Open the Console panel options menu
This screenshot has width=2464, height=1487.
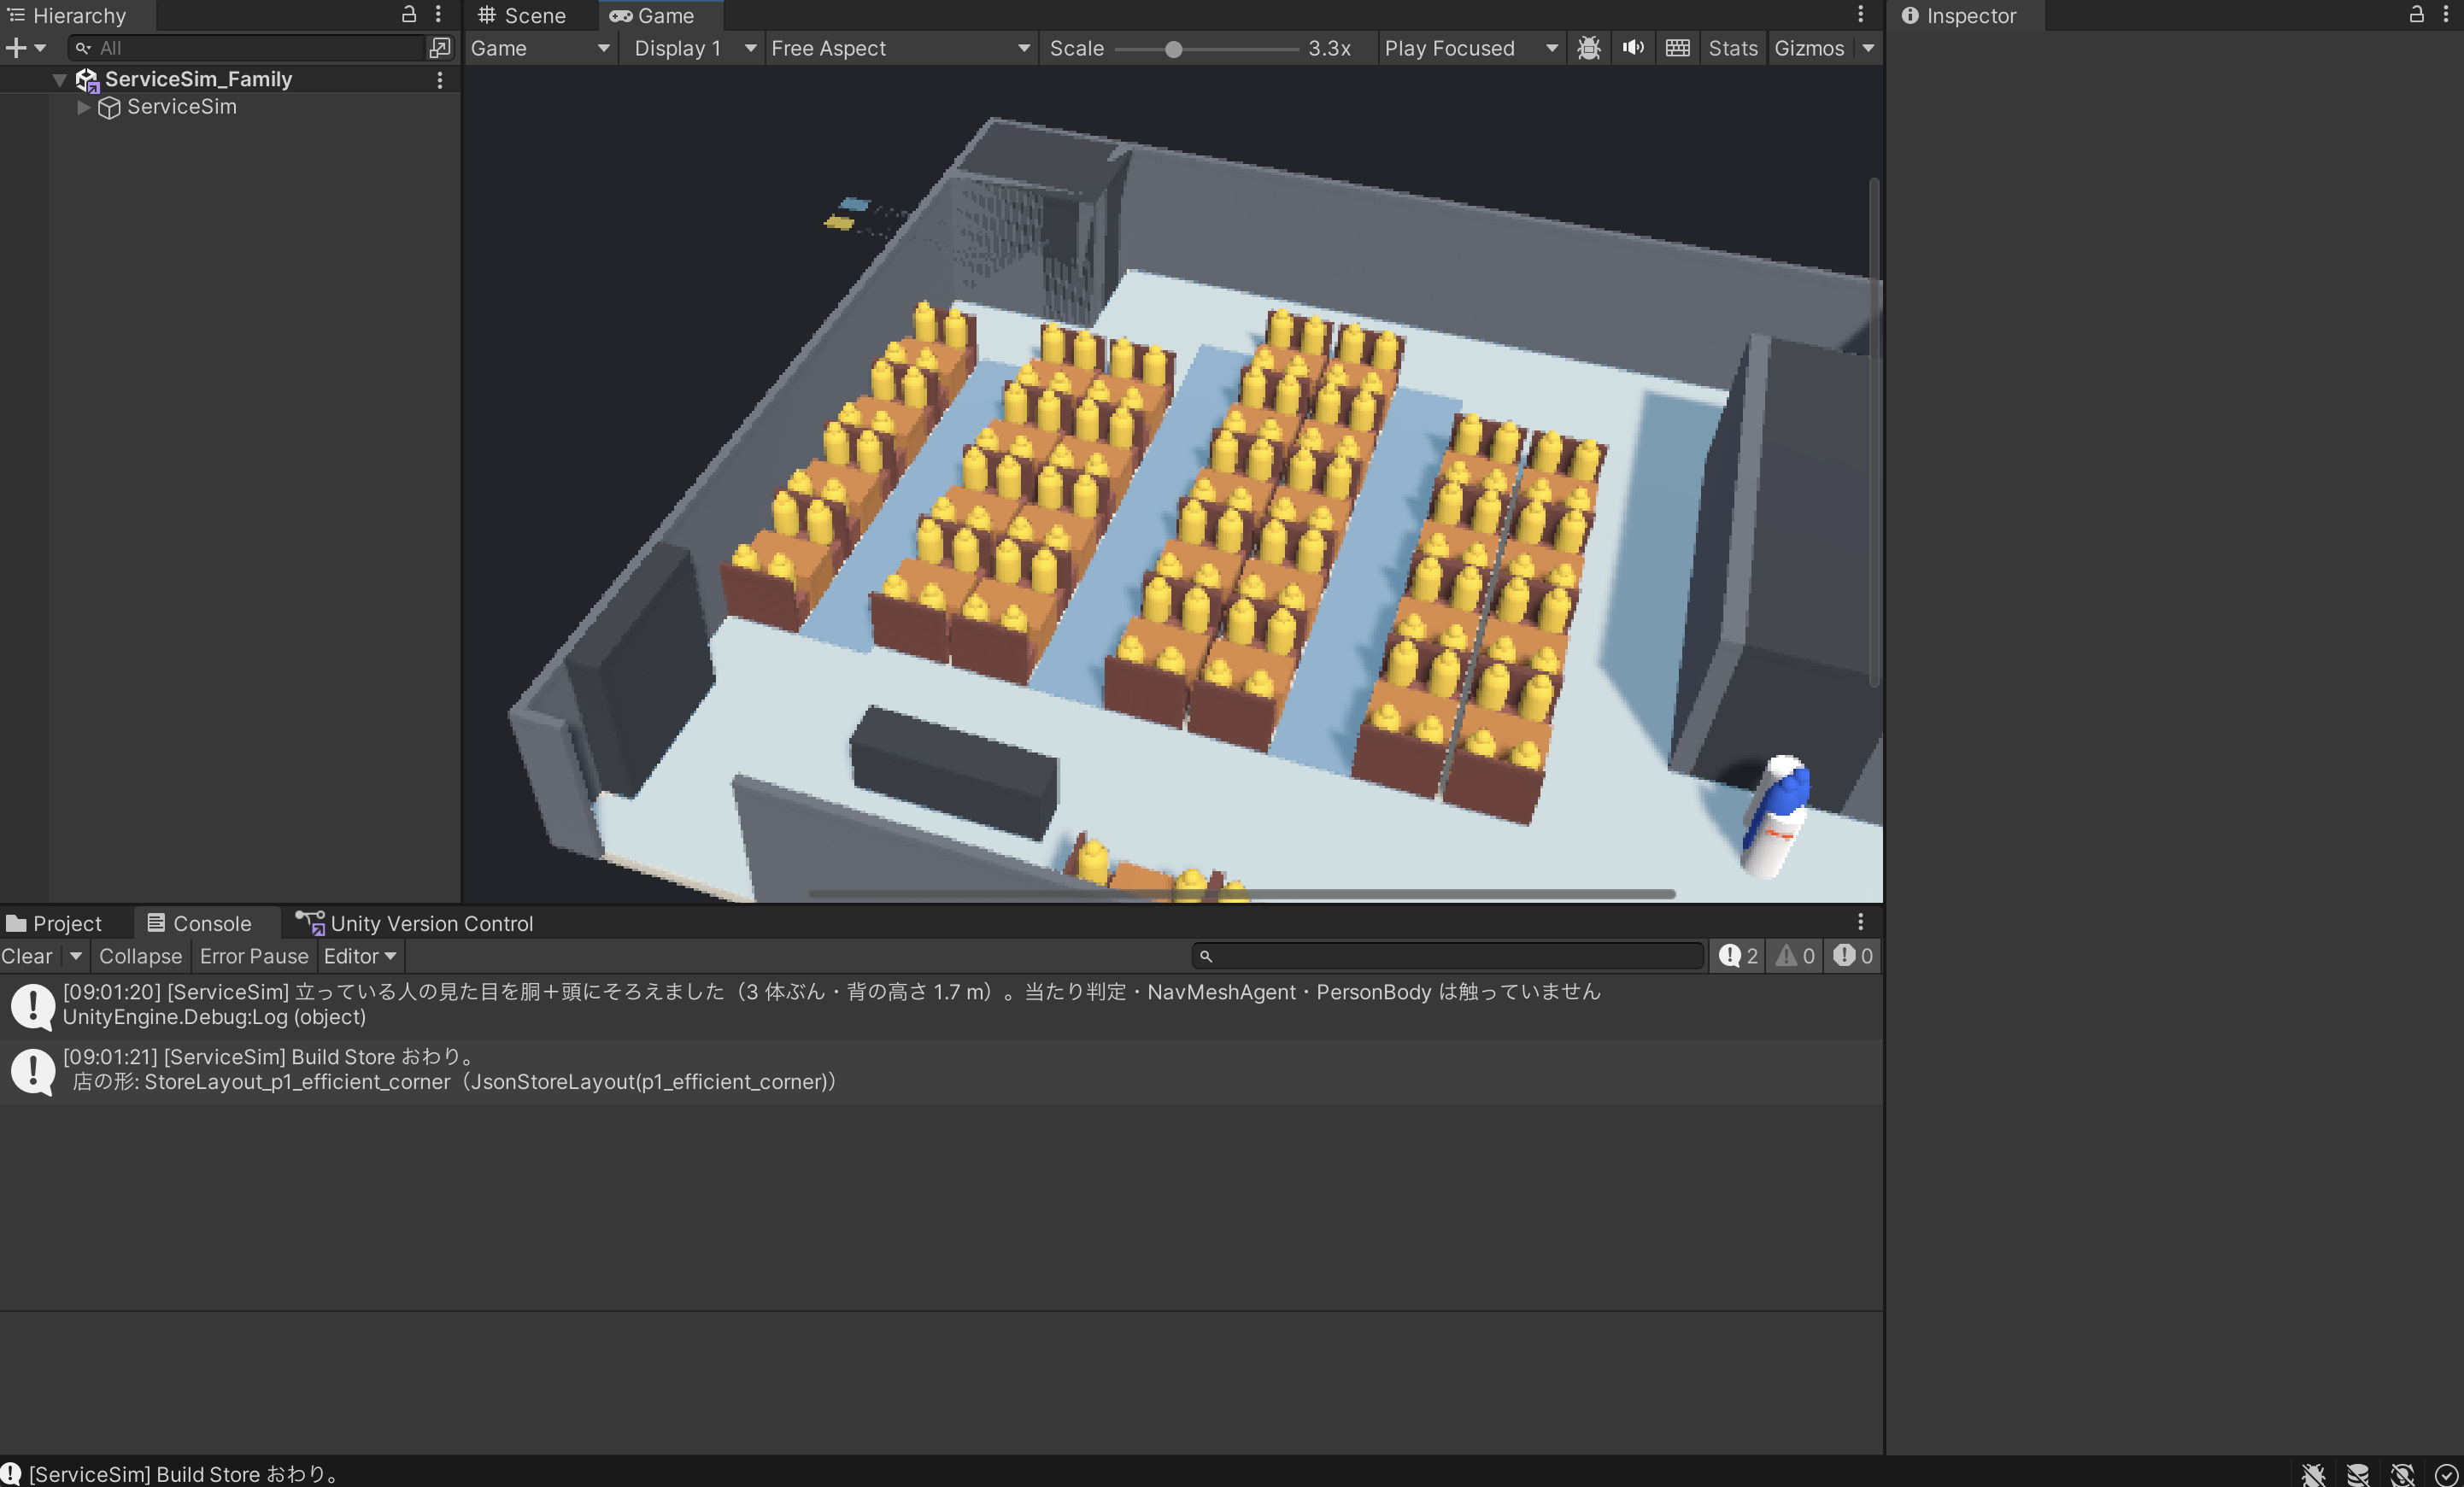pos(1860,921)
